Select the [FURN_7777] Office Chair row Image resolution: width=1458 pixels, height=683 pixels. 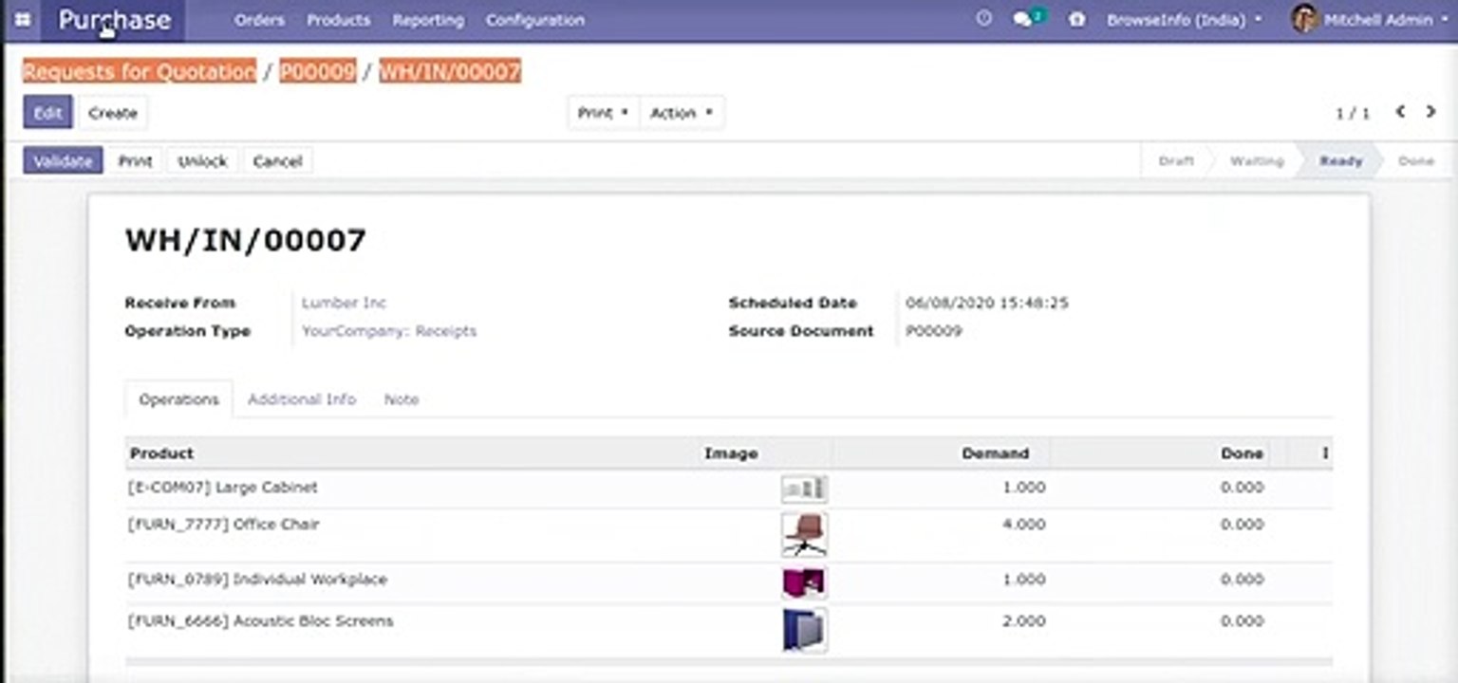coord(728,535)
